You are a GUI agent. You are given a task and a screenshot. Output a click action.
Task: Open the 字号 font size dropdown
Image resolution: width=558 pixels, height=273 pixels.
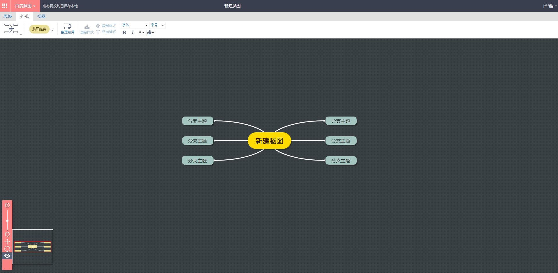tap(157, 25)
